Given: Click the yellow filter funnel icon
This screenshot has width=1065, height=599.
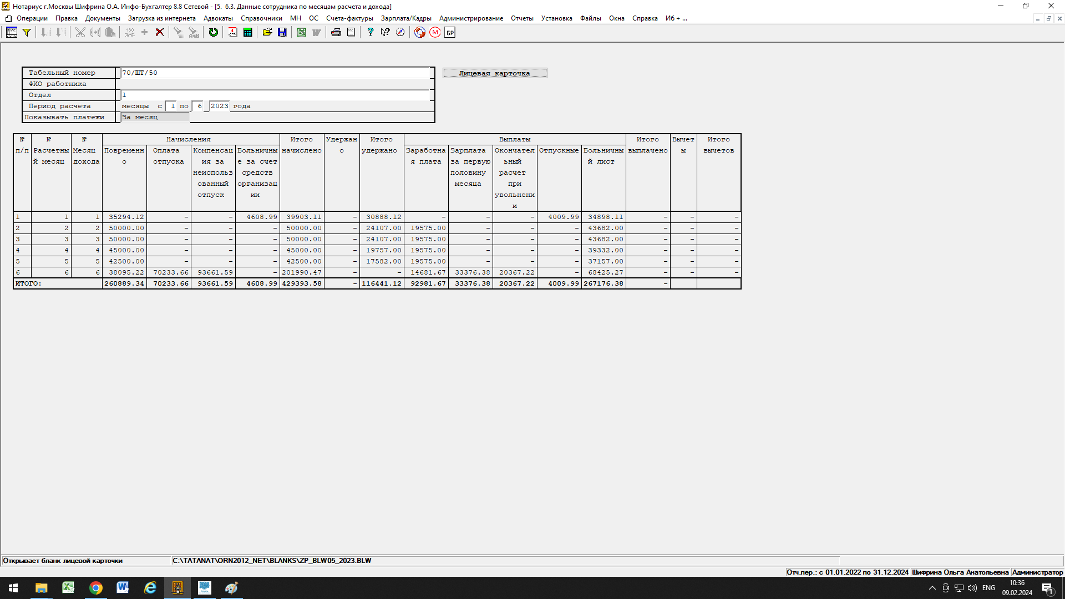Looking at the screenshot, I should click(x=26, y=33).
